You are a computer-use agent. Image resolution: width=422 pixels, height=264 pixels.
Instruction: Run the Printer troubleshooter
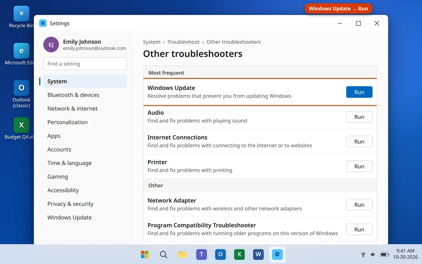click(359, 167)
